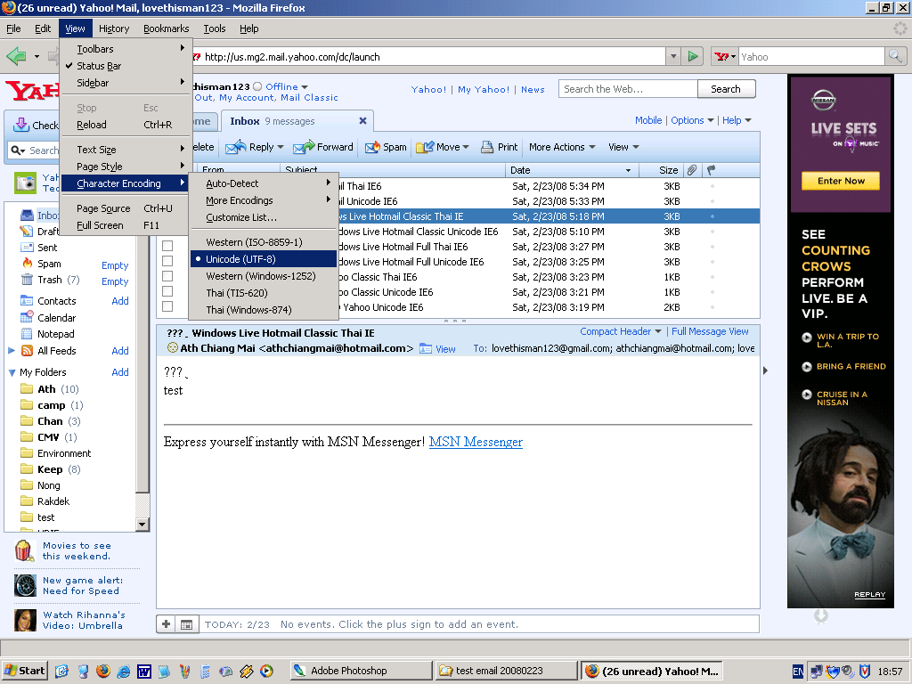Choose Thai (TIS-620) encoding
912x684 pixels.
pyautogui.click(x=264, y=292)
